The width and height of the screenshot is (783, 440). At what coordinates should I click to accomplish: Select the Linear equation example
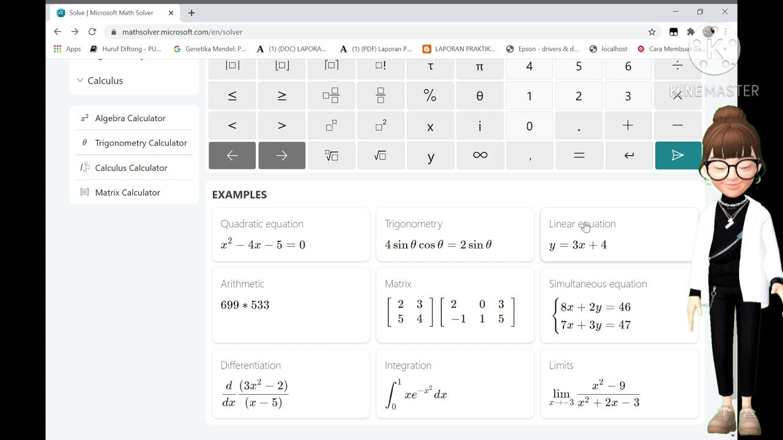(x=619, y=235)
